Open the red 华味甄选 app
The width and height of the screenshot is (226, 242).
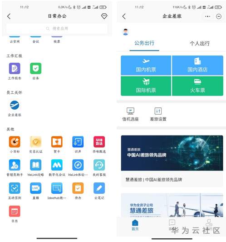99,141
